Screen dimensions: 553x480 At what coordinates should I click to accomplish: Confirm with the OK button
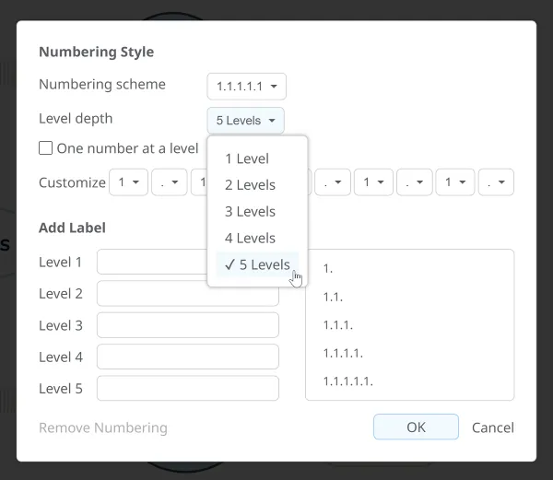pyautogui.click(x=416, y=427)
